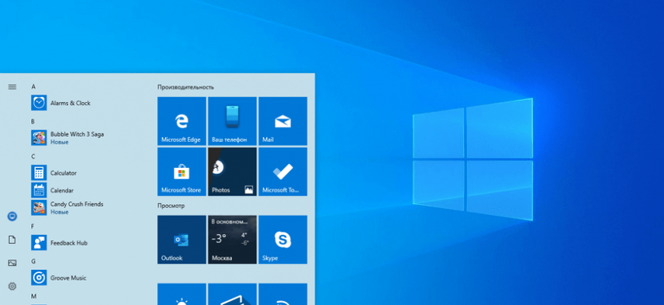Open the Microsoft Store tile
Screen dimensions: 664x305
[181, 172]
